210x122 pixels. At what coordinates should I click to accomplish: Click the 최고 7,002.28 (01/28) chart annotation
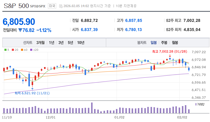point(170,51)
